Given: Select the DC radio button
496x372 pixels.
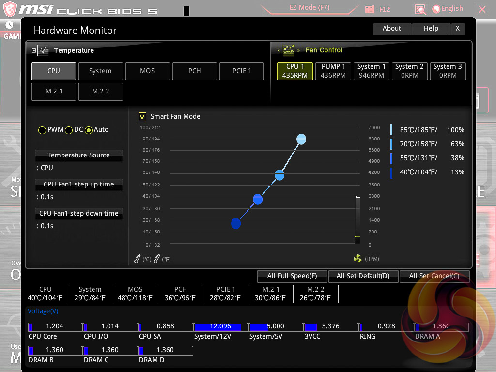Looking at the screenshot, I should [x=69, y=130].
